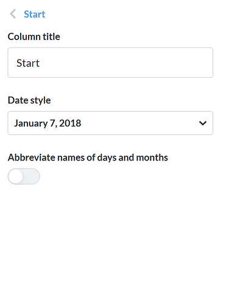The width and height of the screenshot is (232, 304).
Task: Open the blue Start header link
Action: [35, 14]
